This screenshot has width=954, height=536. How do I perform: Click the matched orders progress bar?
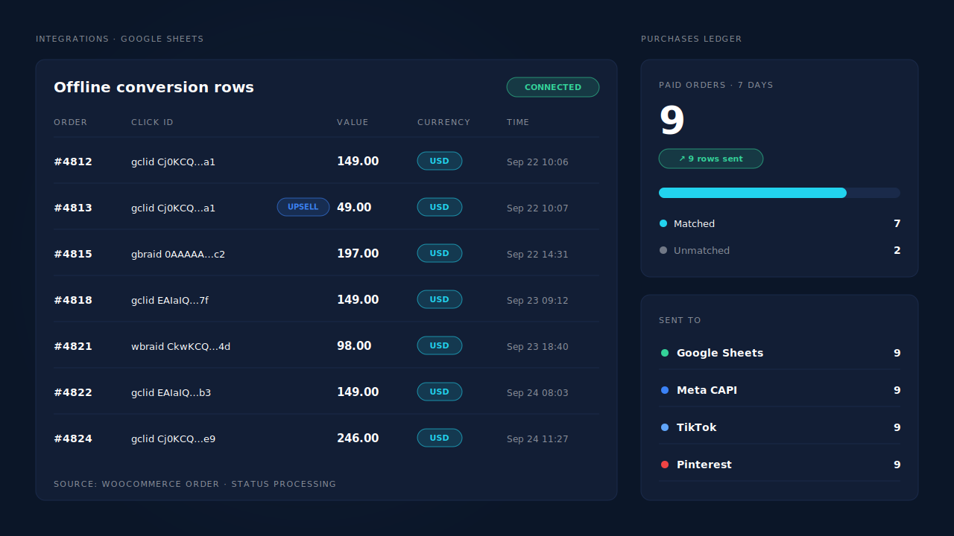780,193
